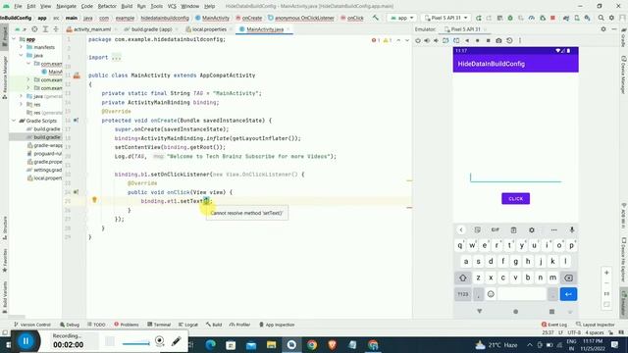Collapse the app module tree node
The height and width of the screenshot is (353, 628).
coord(15,39)
